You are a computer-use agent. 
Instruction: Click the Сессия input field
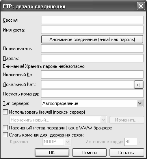click(92, 20)
